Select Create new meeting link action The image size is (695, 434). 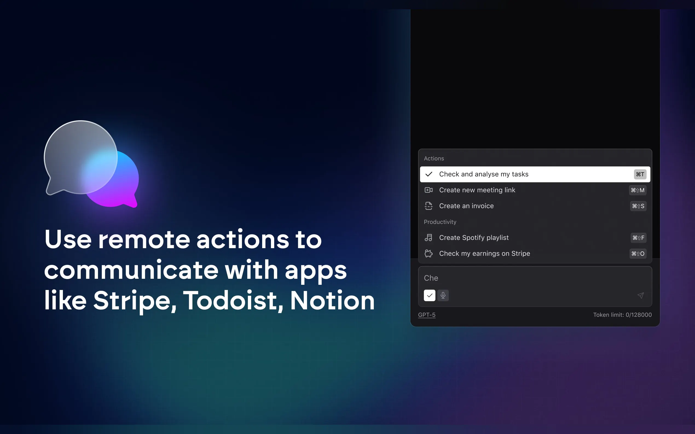pyautogui.click(x=477, y=190)
